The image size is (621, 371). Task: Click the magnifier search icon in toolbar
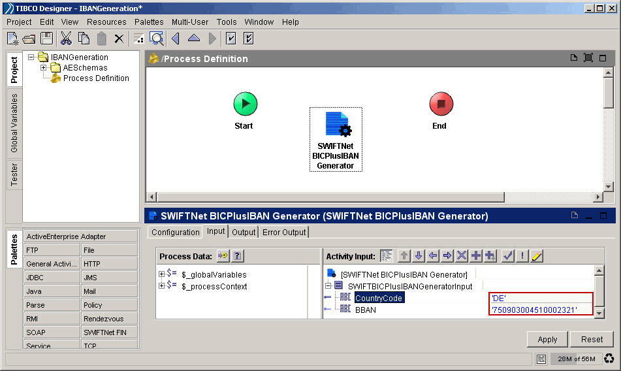[157, 39]
